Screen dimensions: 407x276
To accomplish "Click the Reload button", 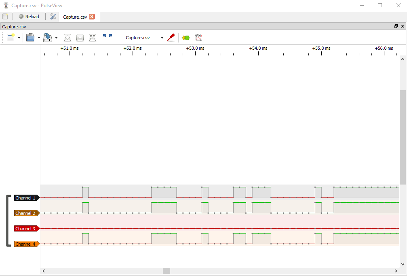I will point(29,16).
